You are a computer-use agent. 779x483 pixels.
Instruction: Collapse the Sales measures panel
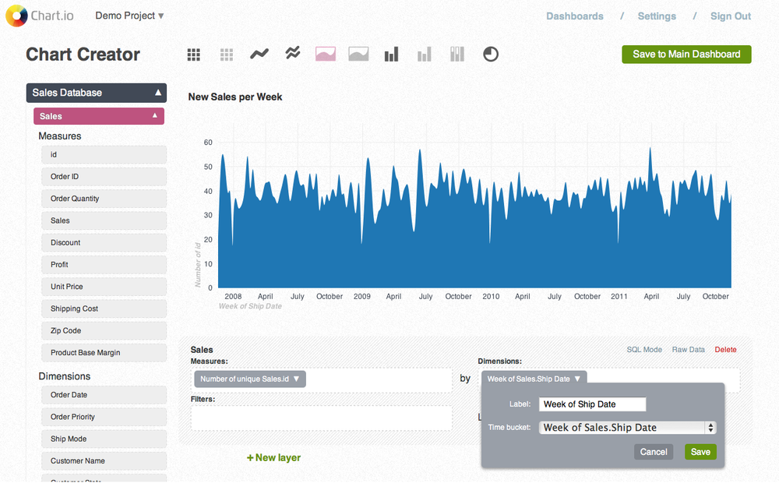coord(98,115)
